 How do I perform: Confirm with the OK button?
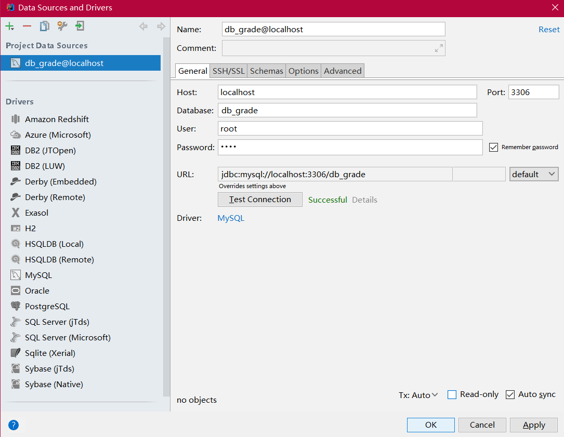[x=430, y=425]
